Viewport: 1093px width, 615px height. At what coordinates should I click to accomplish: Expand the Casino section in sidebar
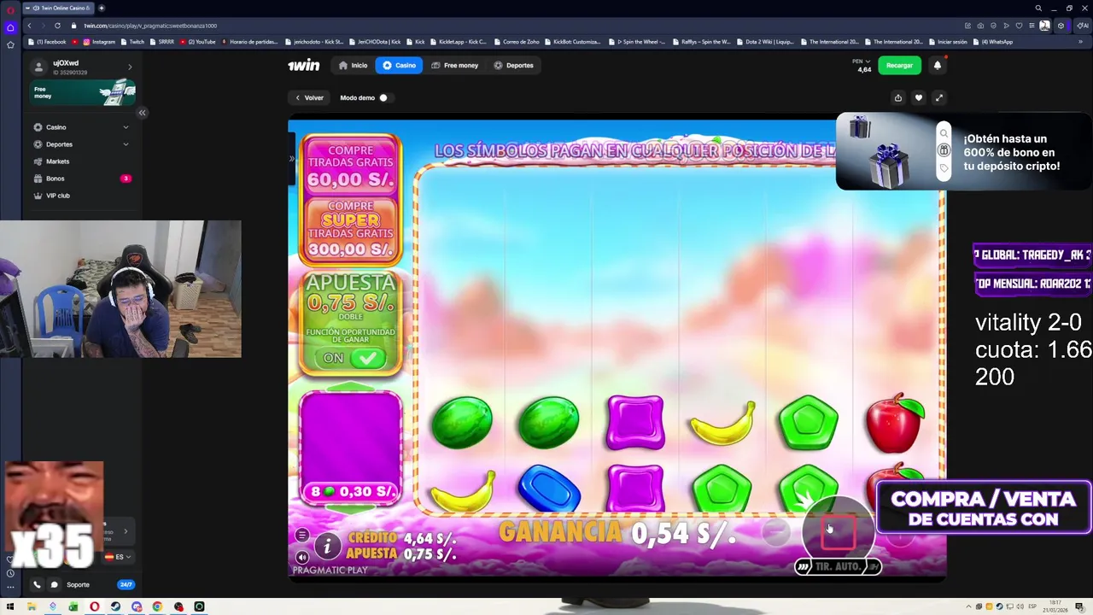81,127
